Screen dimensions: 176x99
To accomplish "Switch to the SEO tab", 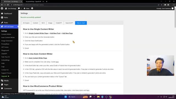I will click(x=43, y=23).
